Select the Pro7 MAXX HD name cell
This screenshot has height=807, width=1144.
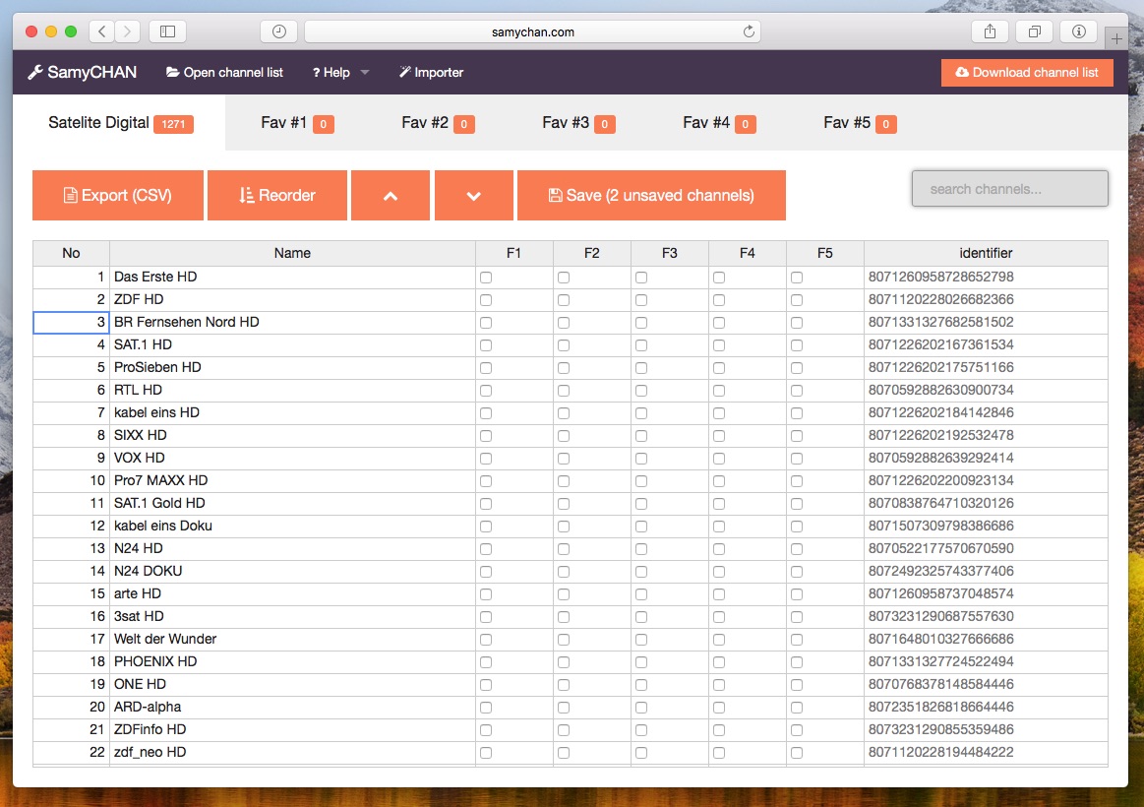292,480
